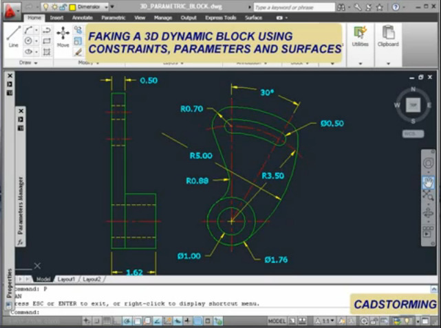Choose the Polyline tool

tap(47, 30)
